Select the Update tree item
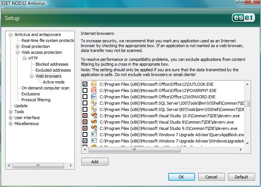Image resolution: width=261 pixels, height=187 pixels. coord(21,106)
